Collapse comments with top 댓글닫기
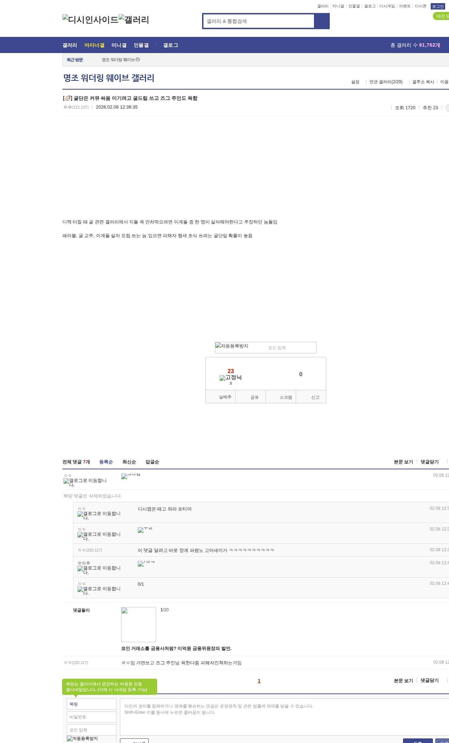449x743 pixels. click(x=429, y=462)
